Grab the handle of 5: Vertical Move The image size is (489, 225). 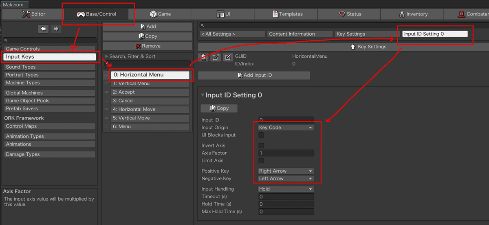[107, 118]
